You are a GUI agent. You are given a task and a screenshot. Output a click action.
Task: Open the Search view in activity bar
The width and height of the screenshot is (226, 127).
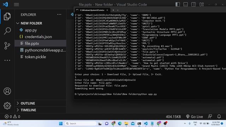tap(7, 31)
